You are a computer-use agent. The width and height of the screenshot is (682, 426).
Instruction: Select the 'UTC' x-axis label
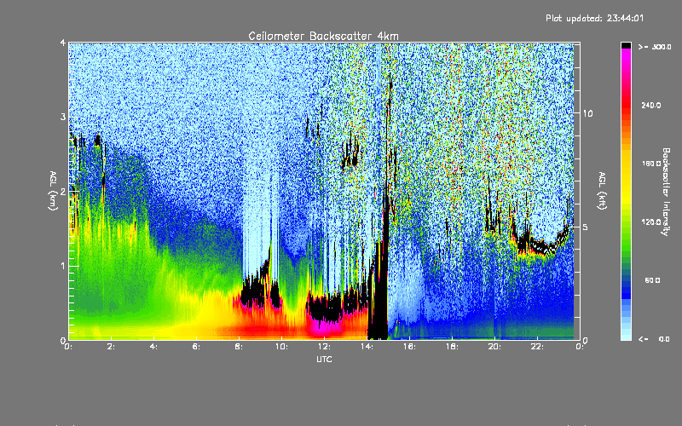[324, 359]
